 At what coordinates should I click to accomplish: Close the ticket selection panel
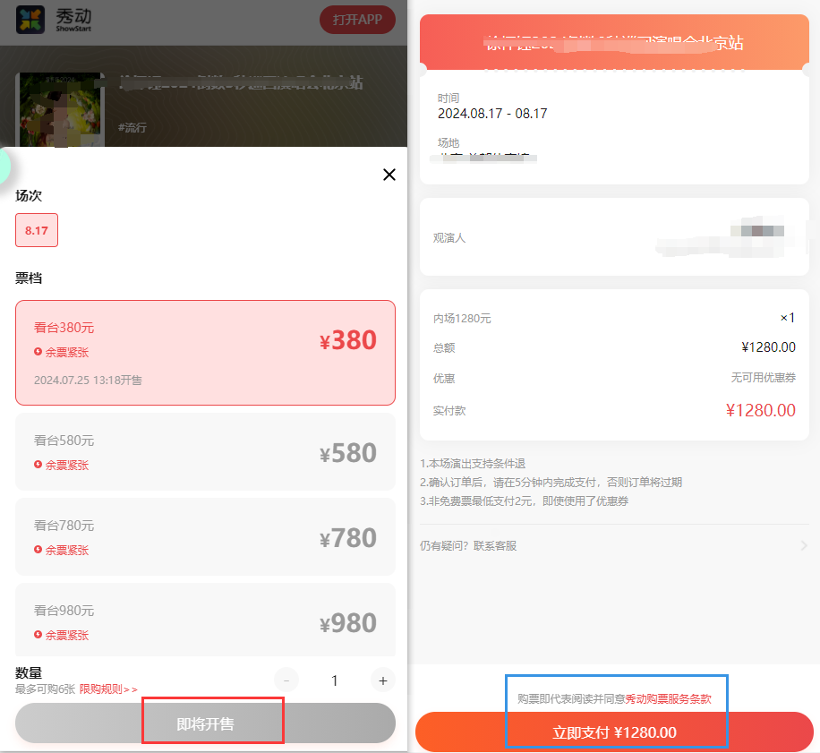[x=389, y=175]
